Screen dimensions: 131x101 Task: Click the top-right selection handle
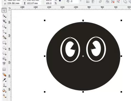[x=121, y=20]
